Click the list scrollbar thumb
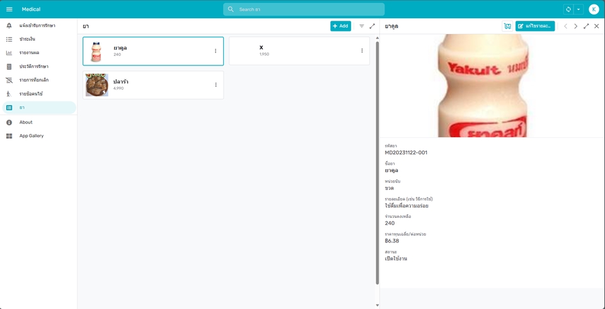 377,164
